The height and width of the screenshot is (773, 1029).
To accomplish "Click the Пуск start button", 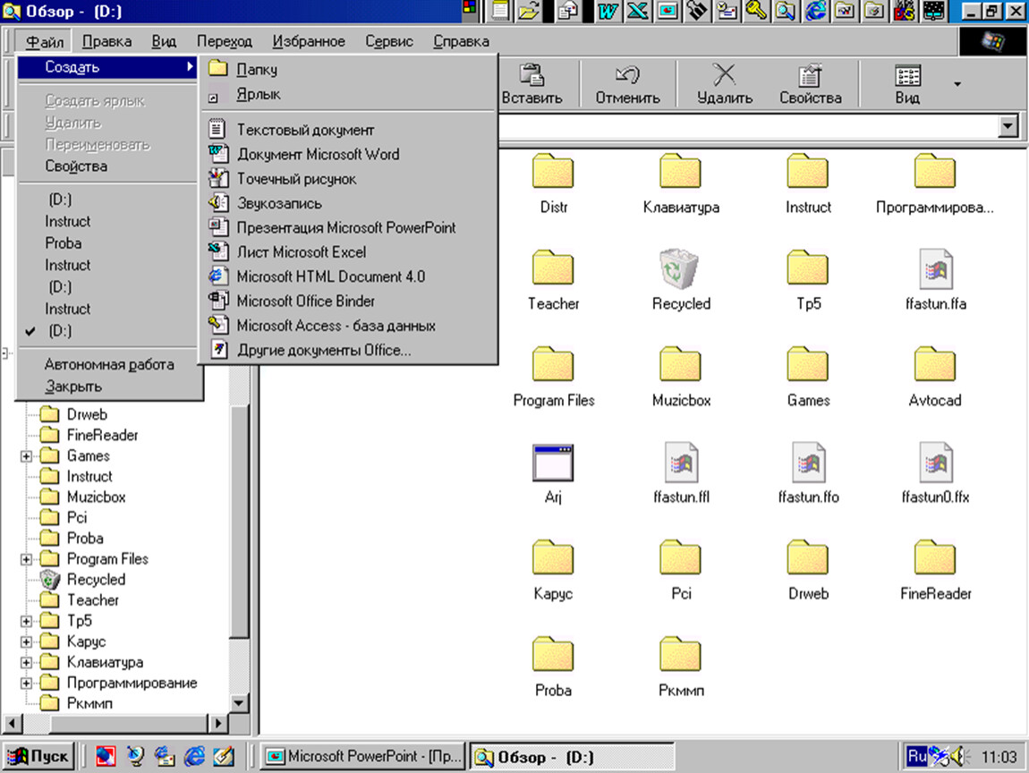I will click(x=39, y=757).
